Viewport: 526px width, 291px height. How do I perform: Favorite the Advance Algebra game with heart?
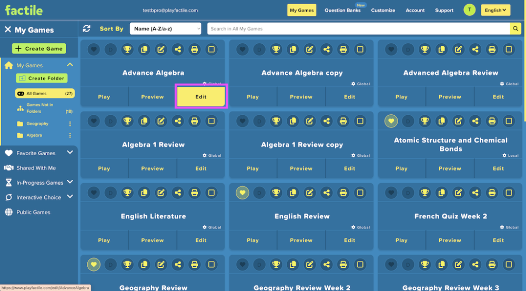(94, 49)
